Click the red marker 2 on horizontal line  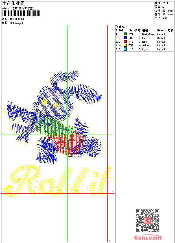click(x=112, y=192)
